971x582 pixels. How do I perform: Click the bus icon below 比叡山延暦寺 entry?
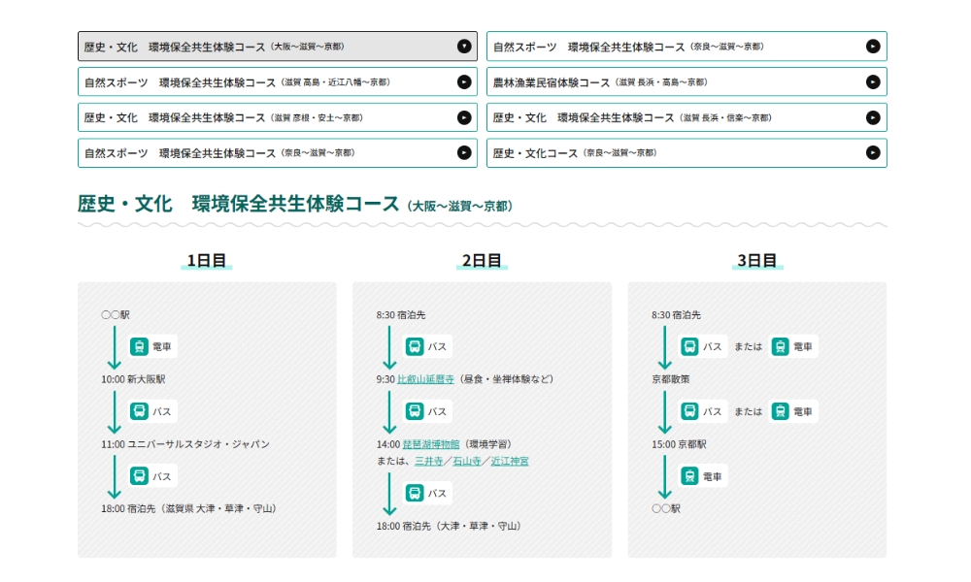pyautogui.click(x=415, y=411)
